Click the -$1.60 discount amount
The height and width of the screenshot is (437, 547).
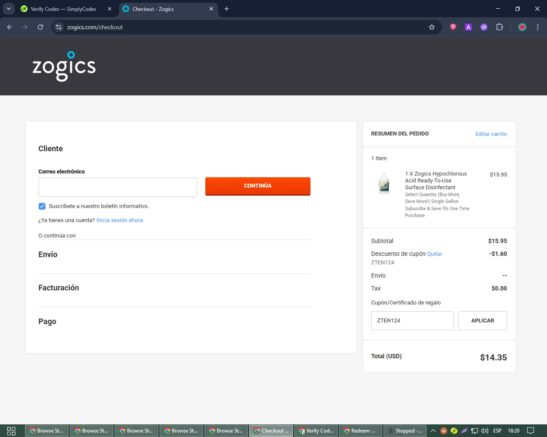click(x=498, y=254)
